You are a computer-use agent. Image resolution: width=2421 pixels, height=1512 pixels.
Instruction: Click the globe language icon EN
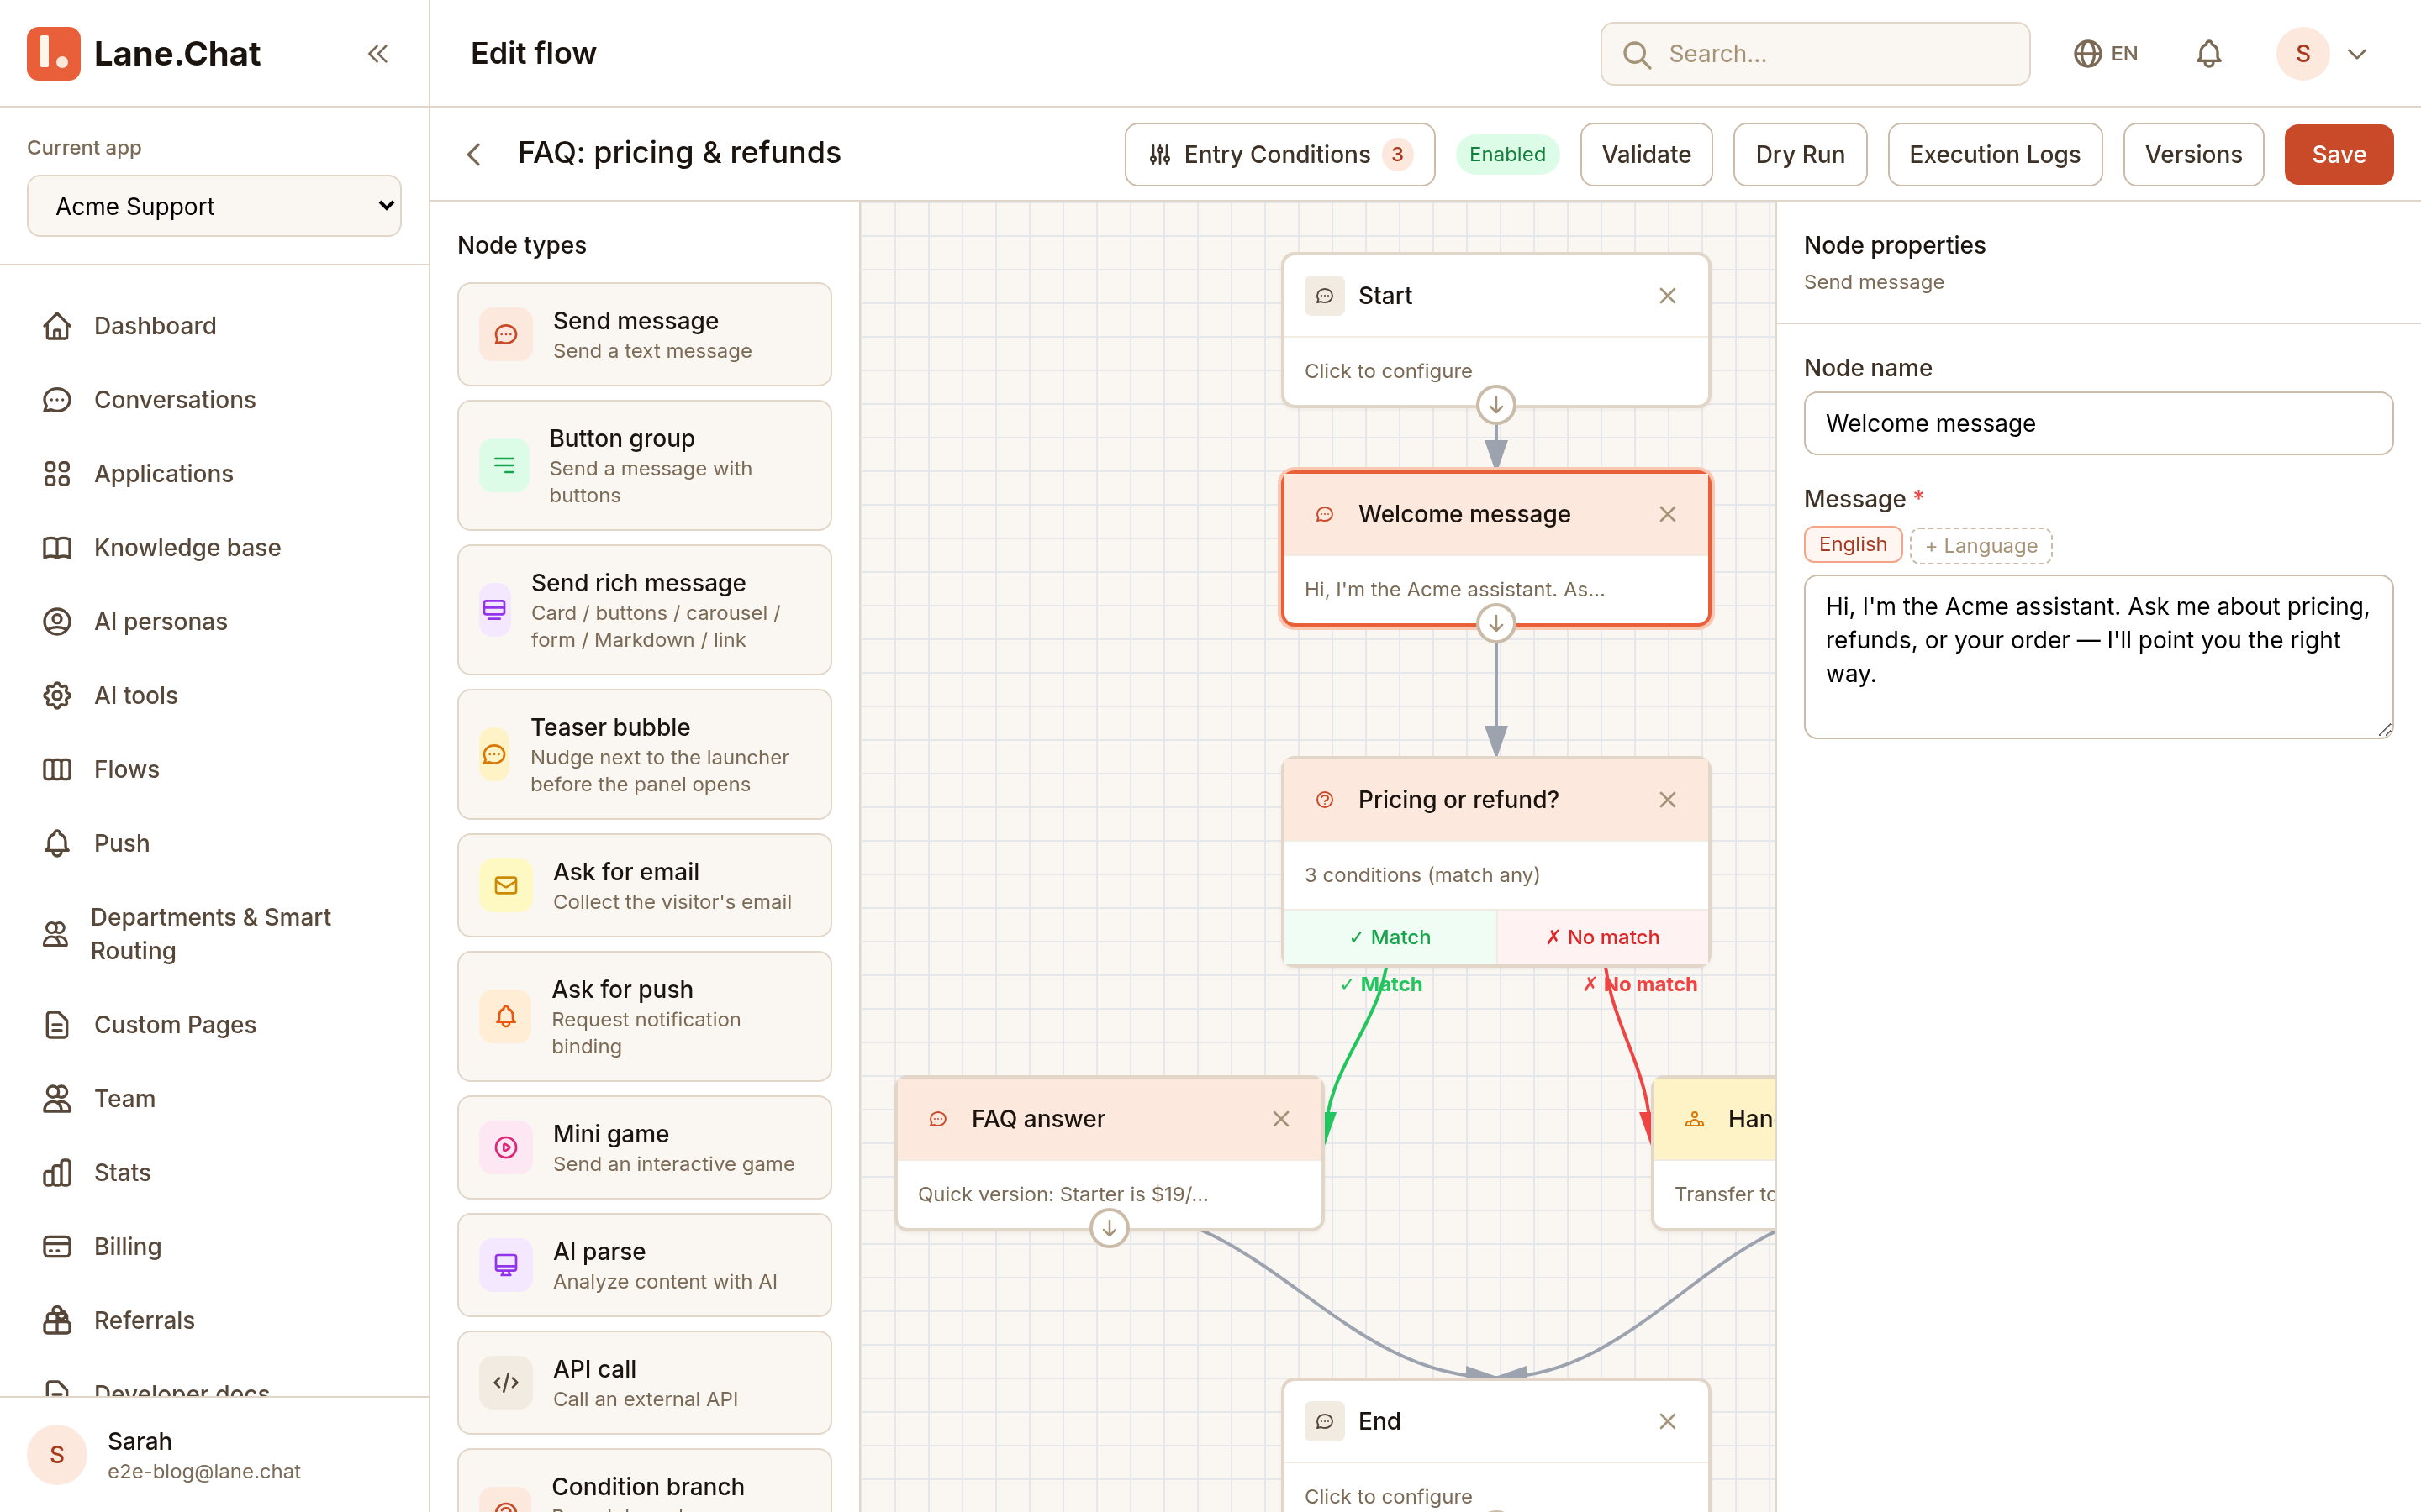pos(2105,54)
